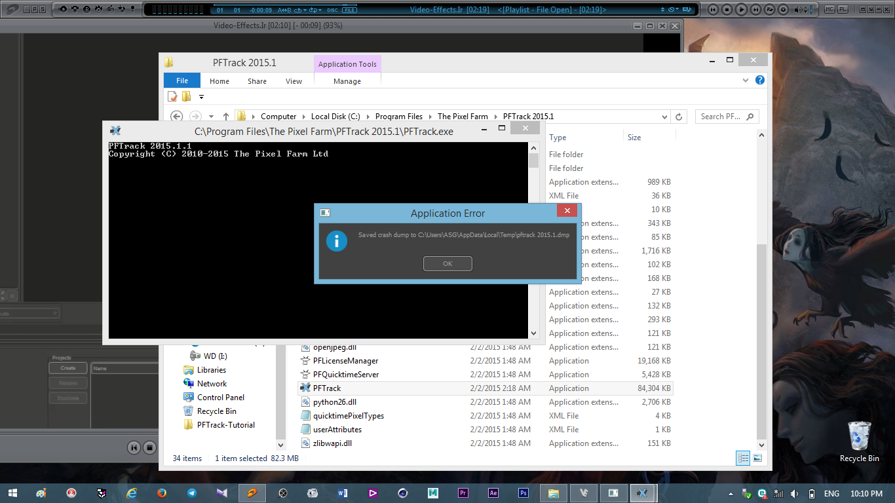The width and height of the screenshot is (895, 503).
Task: Open the Share ribbon tab
Action: [257, 81]
